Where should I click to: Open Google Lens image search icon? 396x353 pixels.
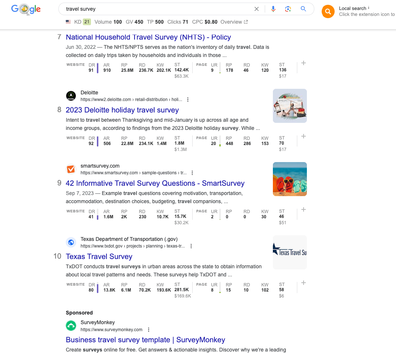click(x=288, y=9)
